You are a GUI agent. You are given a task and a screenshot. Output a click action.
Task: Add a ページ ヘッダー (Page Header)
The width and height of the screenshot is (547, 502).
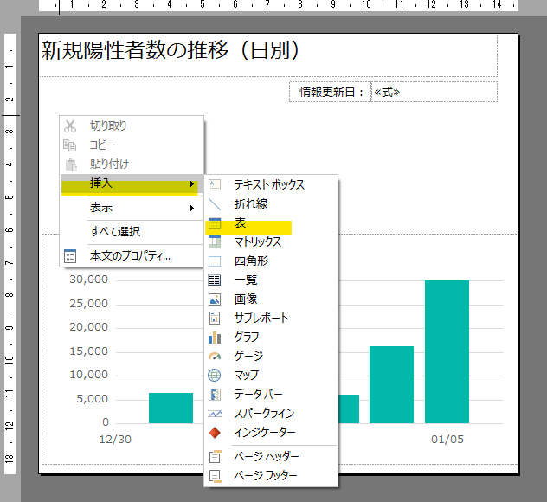(266, 456)
